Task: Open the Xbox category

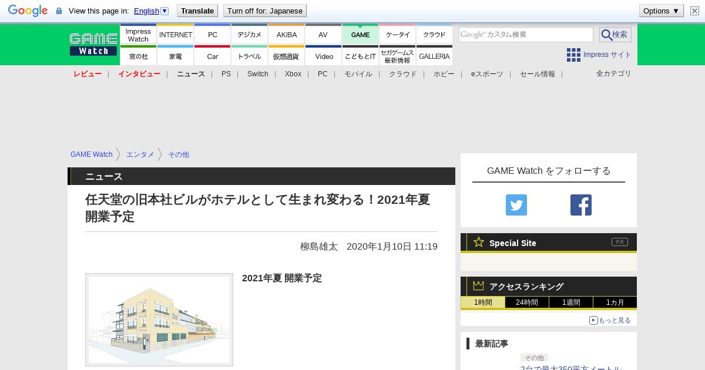Action: [293, 74]
